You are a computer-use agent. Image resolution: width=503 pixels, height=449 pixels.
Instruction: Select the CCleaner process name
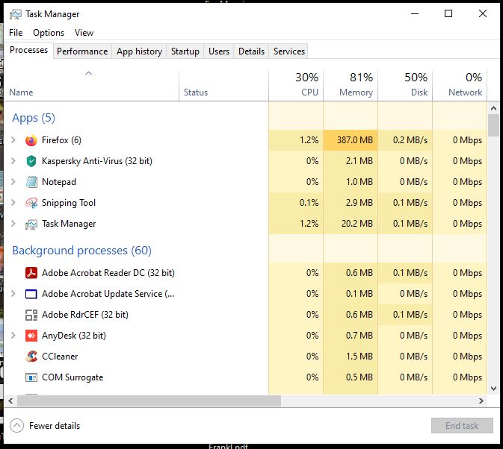click(x=60, y=357)
